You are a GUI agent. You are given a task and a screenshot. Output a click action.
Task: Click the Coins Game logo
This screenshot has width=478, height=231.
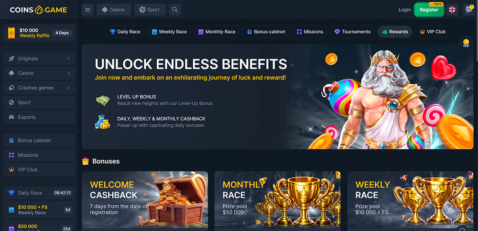38,10
